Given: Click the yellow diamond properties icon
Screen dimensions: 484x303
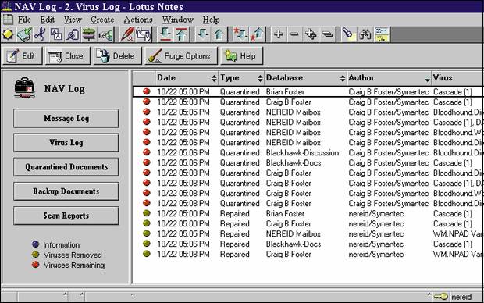Looking at the screenshot, I should pos(9,34).
